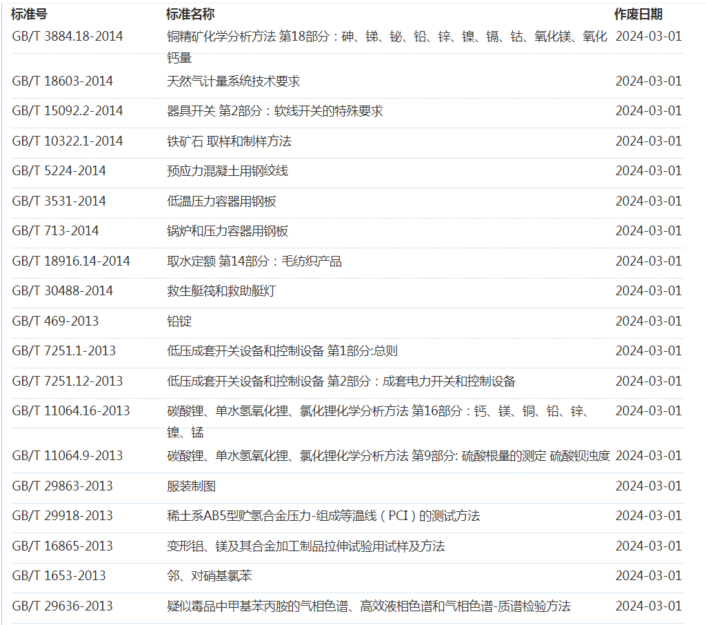Click the 服装制图 standard title
This screenshot has height=625, width=706.
tap(191, 486)
